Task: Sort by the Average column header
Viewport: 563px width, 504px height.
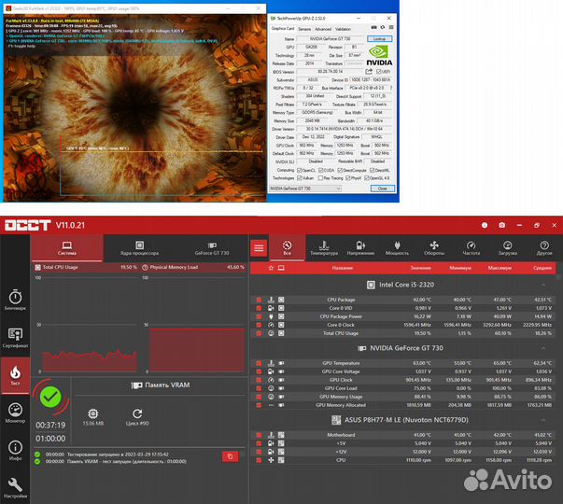Action: pos(542,268)
